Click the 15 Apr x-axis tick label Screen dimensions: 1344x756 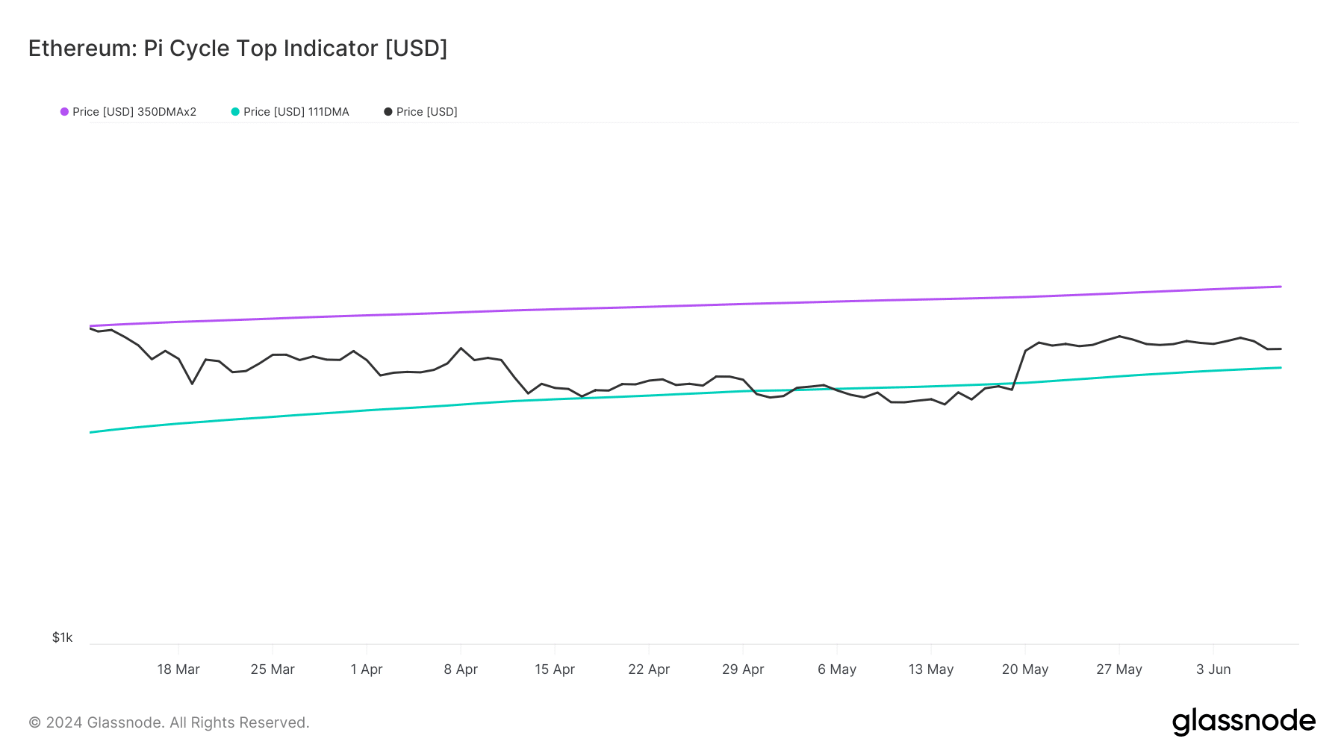[x=555, y=669]
